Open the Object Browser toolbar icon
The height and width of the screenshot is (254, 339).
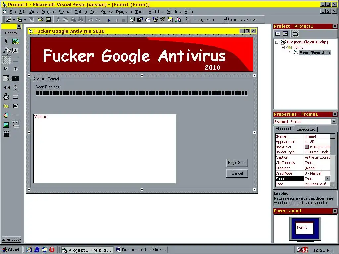155,20
